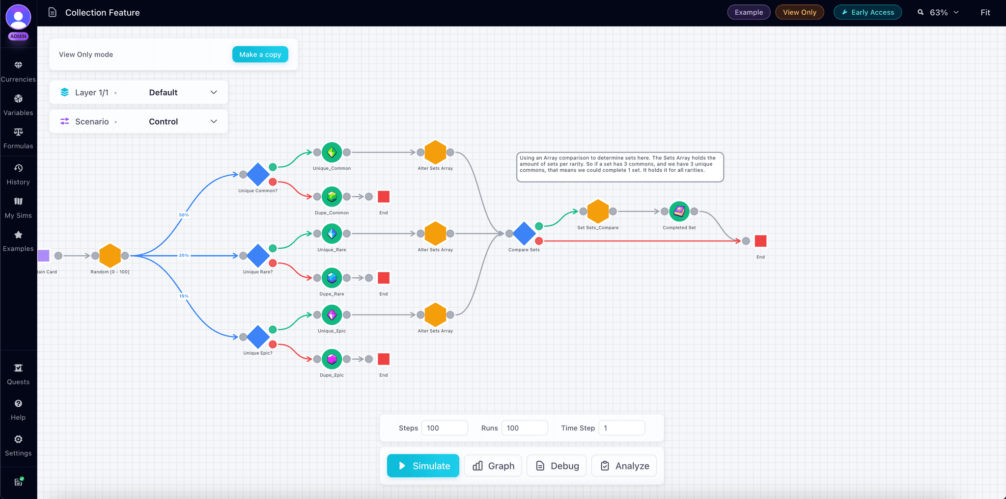Toggle View Only mode

[799, 12]
